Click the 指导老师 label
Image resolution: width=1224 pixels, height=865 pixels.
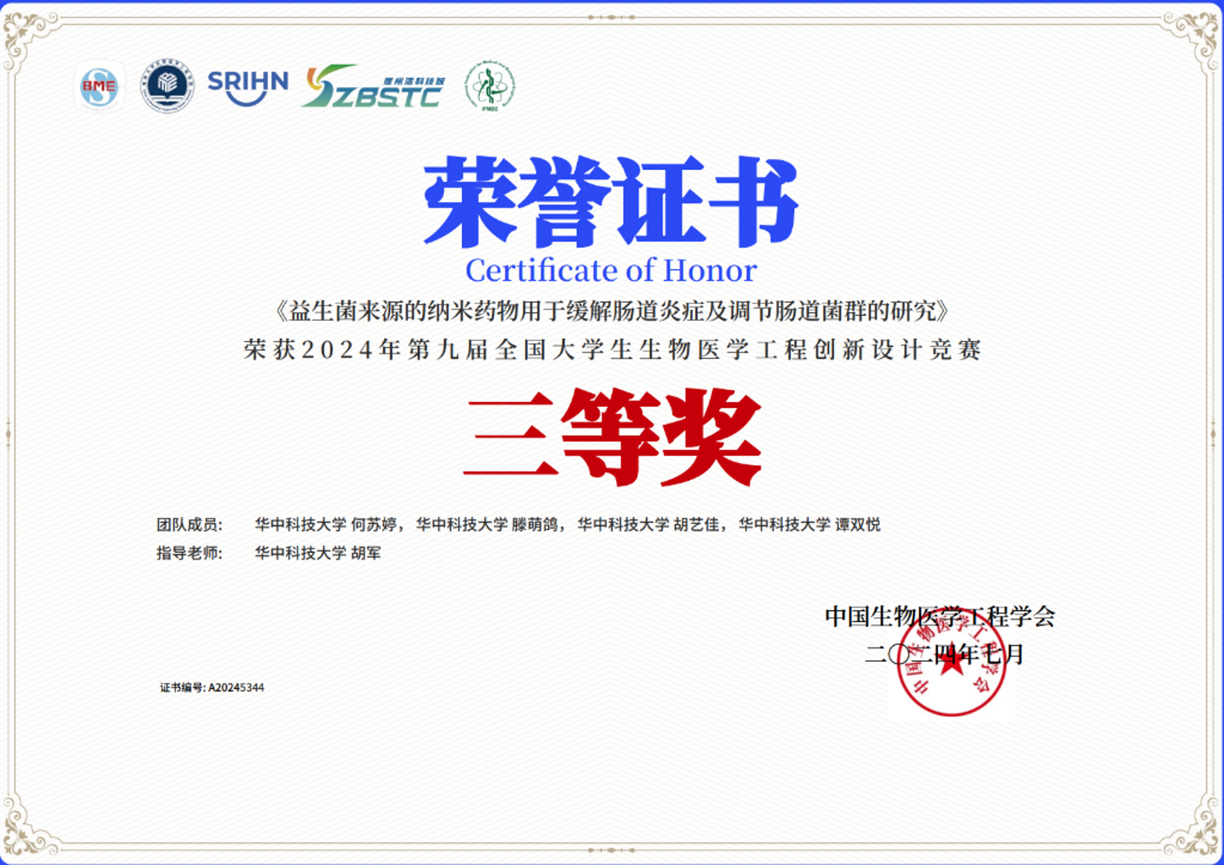pyautogui.click(x=189, y=554)
